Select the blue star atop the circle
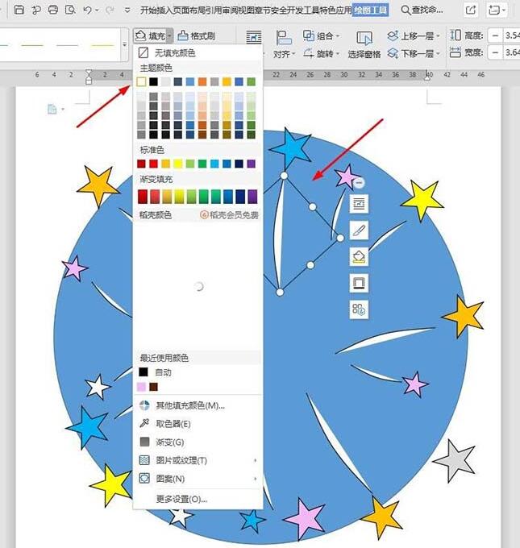520x548 pixels. [291, 148]
